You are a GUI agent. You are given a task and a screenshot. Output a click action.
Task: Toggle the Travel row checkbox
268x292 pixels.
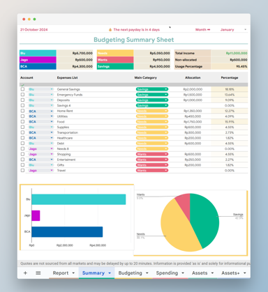click(x=22, y=170)
